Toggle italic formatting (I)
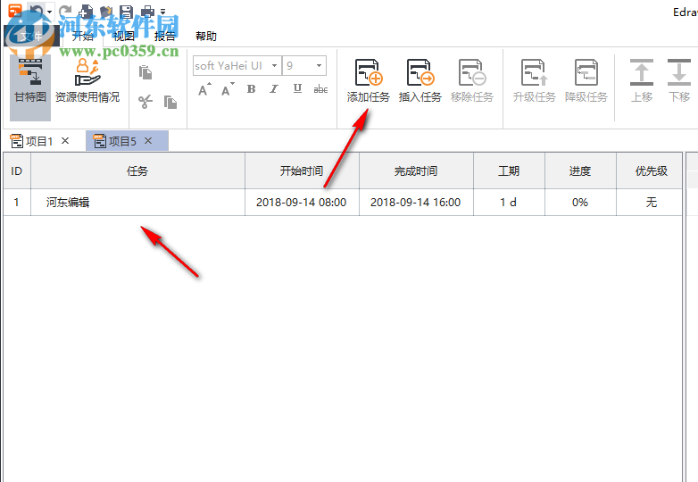698x482 pixels. [274, 89]
